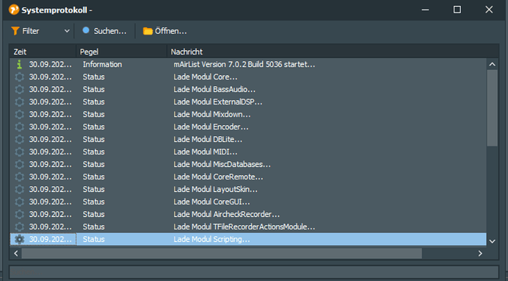Maximize the Systemprotokoll window
This screenshot has height=281, width=508.
(x=457, y=10)
